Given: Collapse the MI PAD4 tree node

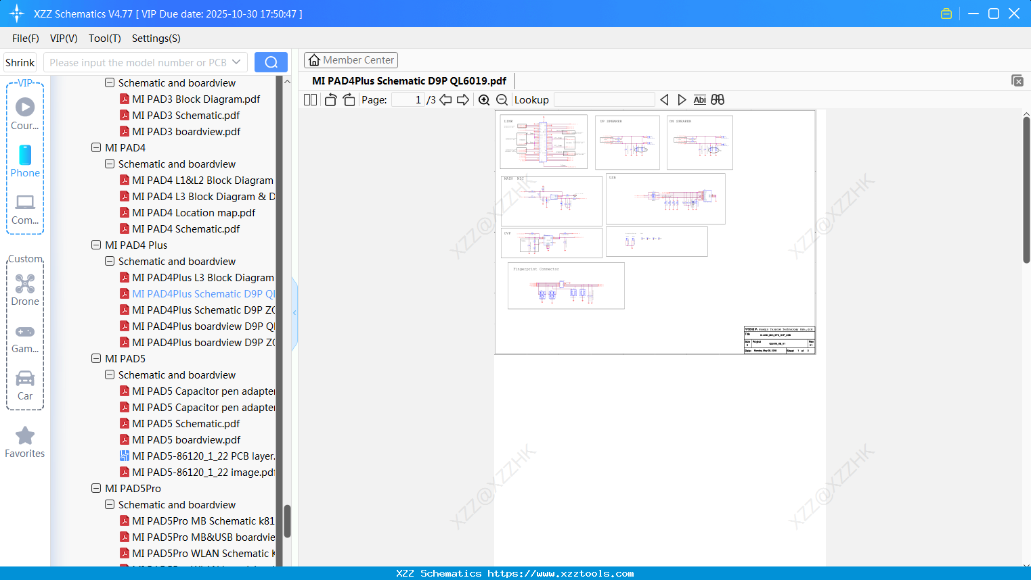Looking at the screenshot, I should pos(96,147).
